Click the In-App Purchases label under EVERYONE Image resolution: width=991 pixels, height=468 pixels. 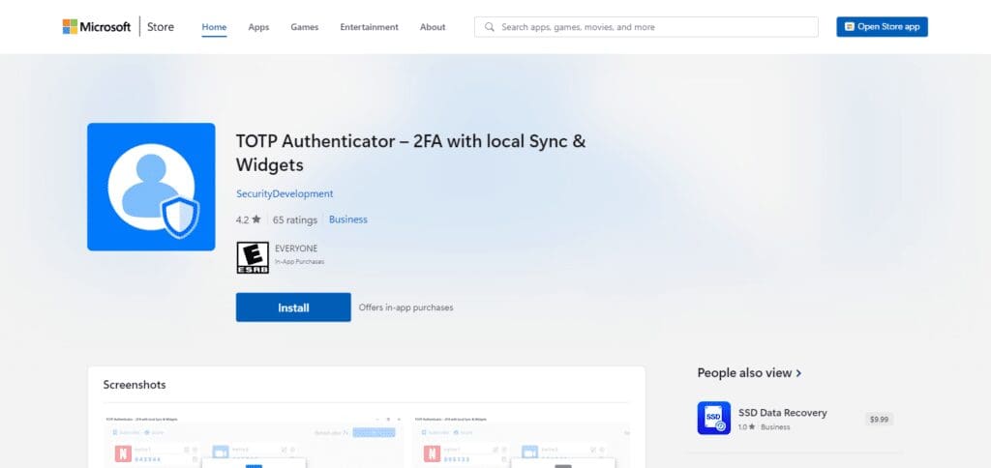[300, 261]
